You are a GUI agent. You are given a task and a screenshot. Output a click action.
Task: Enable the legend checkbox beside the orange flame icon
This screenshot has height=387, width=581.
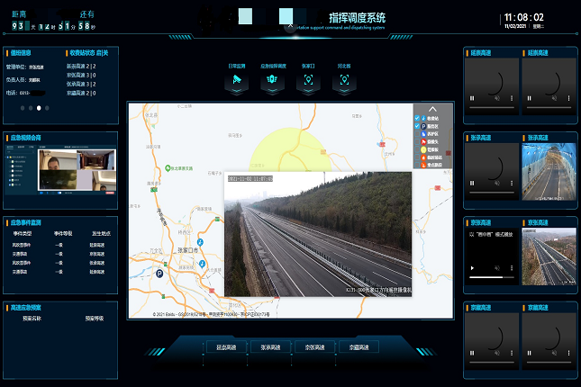coord(417,157)
